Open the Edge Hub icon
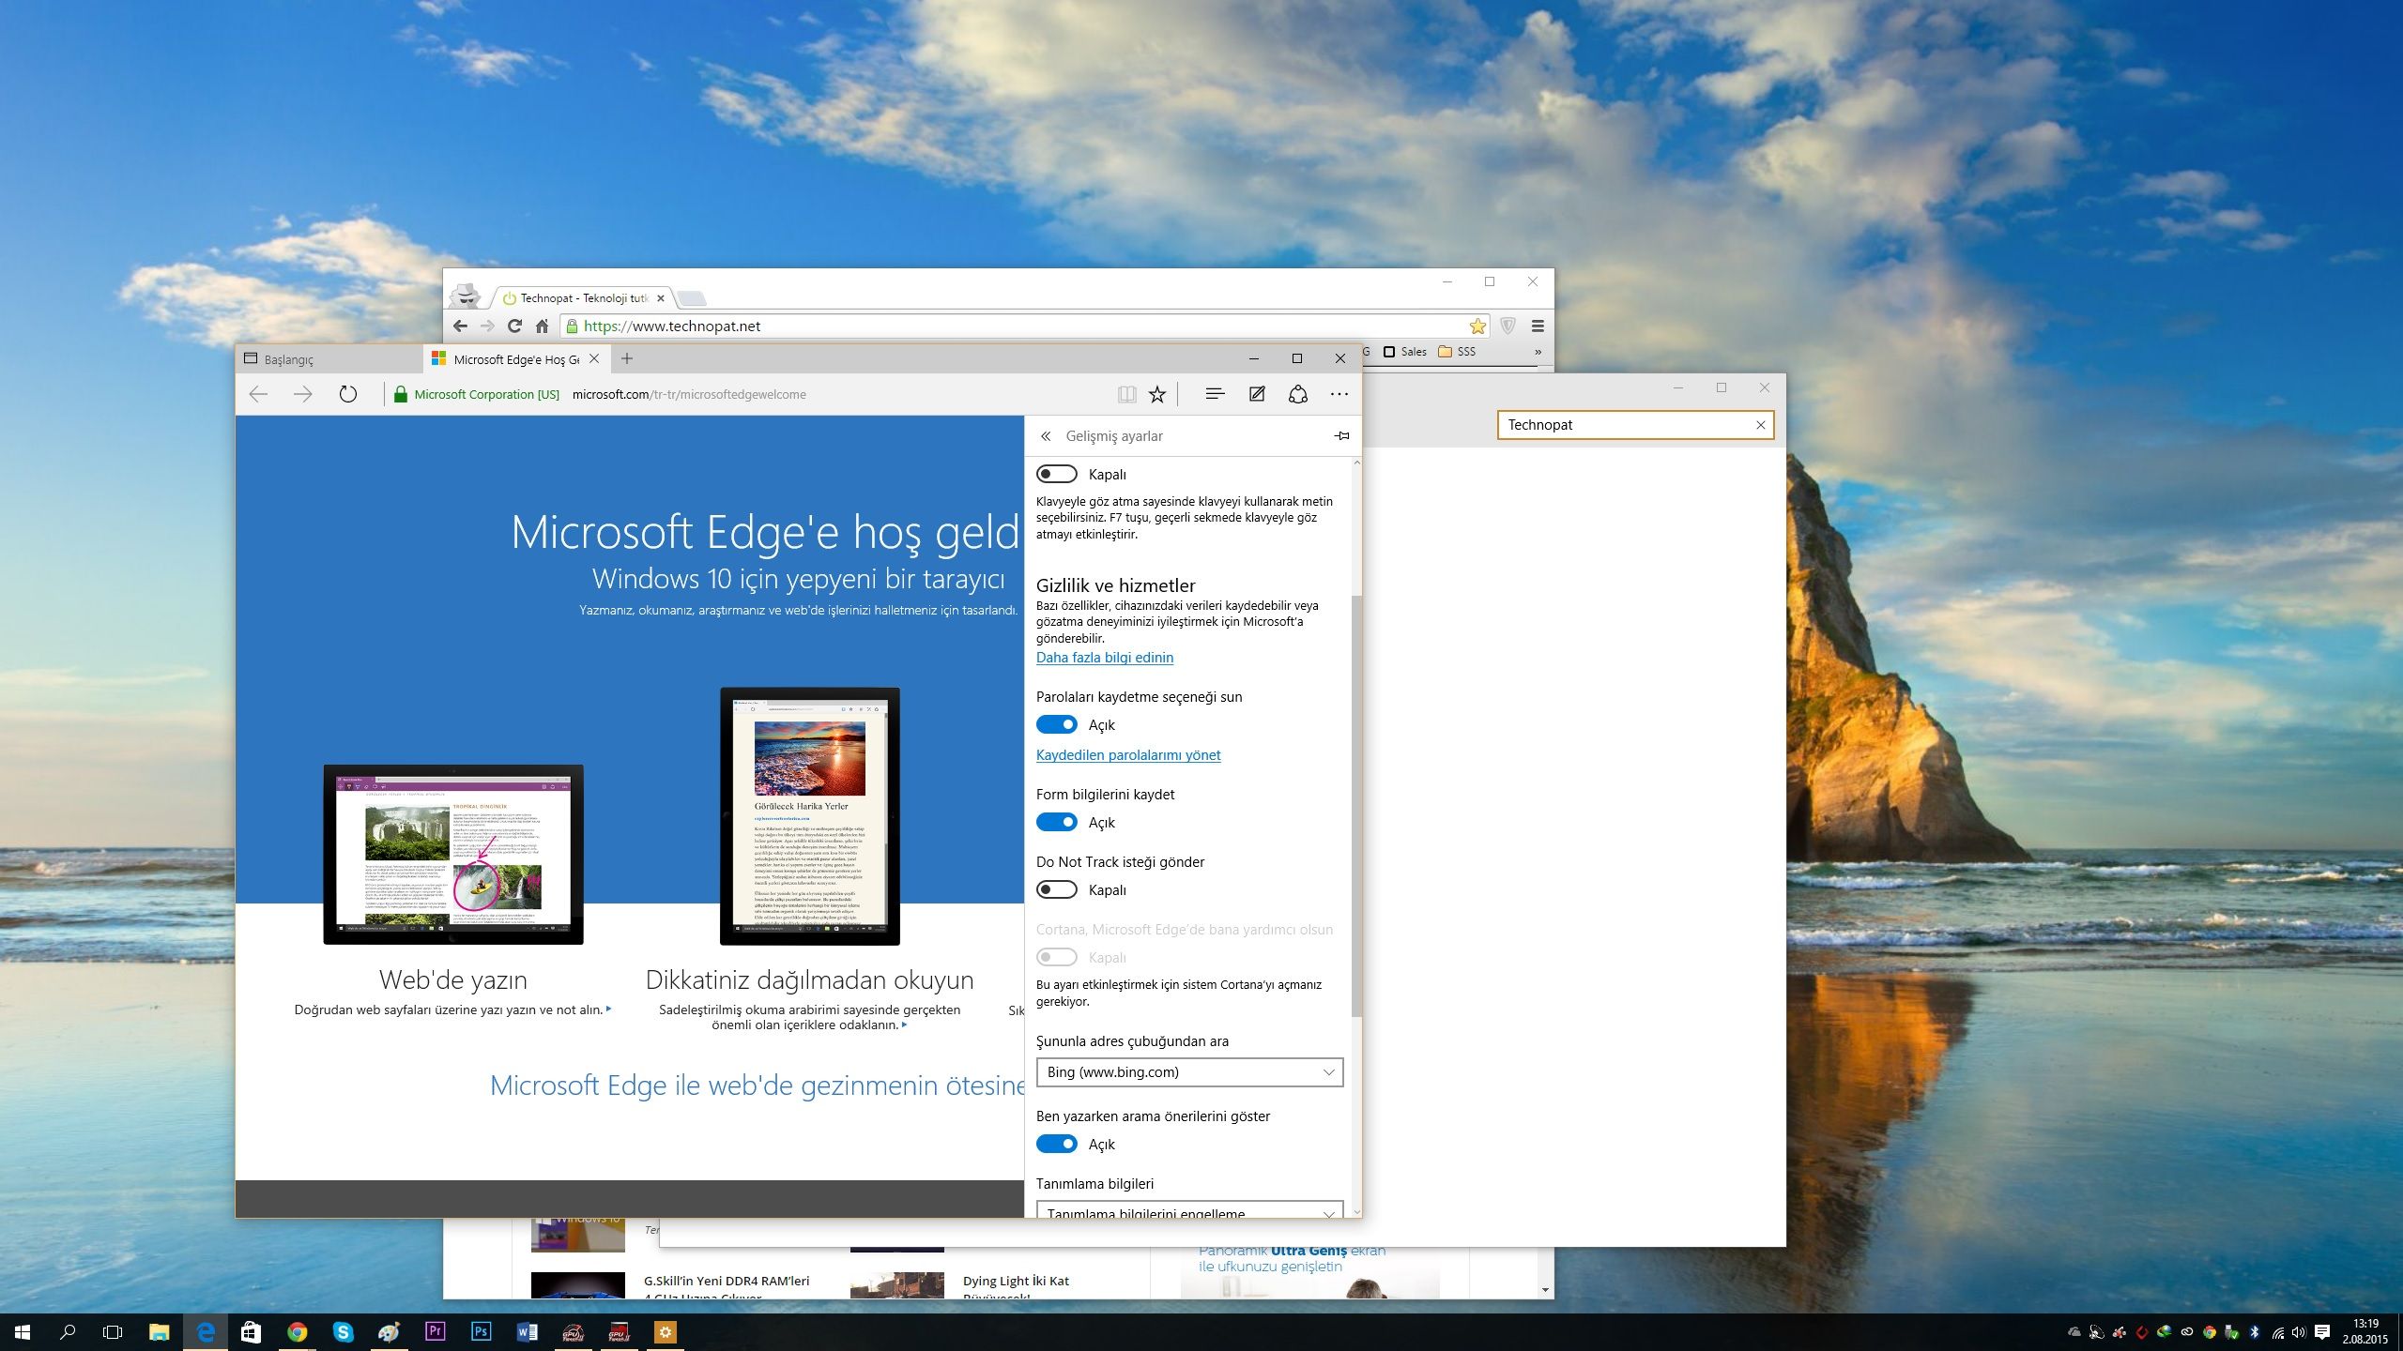This screenshot has width=2403, height=1351. 1215,394
